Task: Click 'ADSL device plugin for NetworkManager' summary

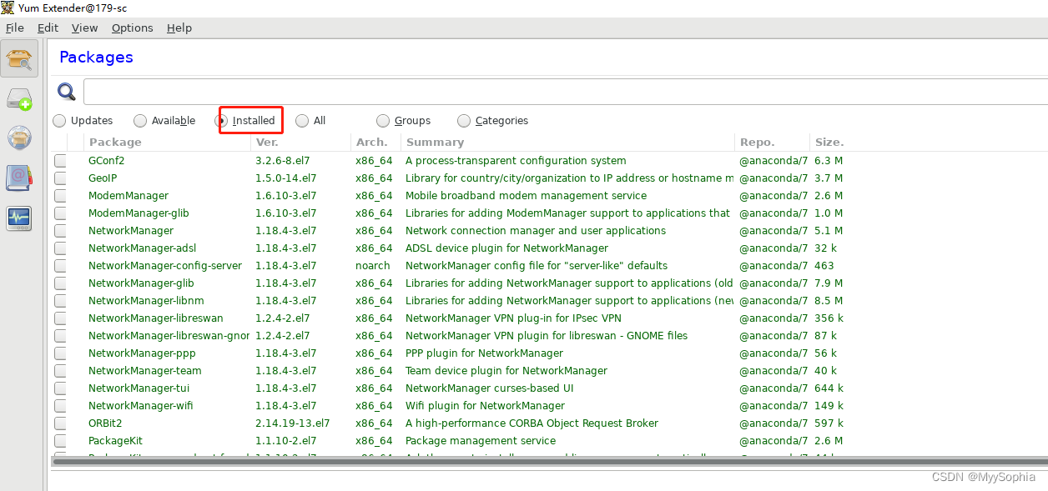Action: (x=506, y=248)
